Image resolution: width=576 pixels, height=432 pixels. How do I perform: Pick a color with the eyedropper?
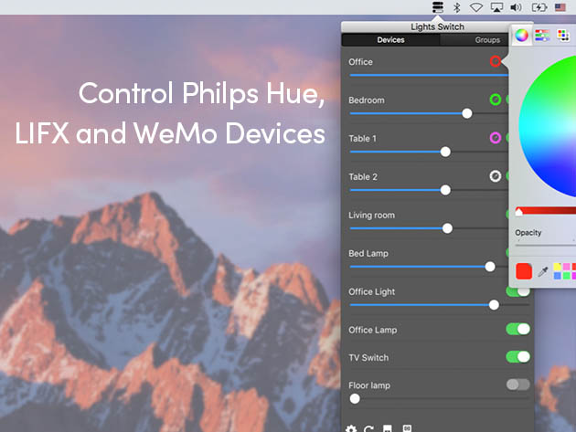[x=542, y=271]
